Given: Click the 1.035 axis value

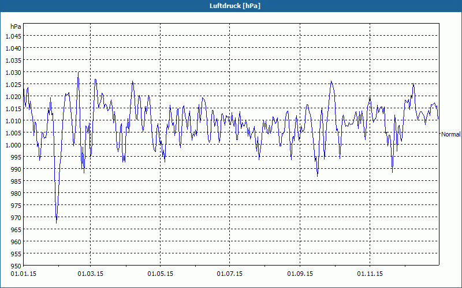Looking at the screenshot, I should (x=13, y=60).
